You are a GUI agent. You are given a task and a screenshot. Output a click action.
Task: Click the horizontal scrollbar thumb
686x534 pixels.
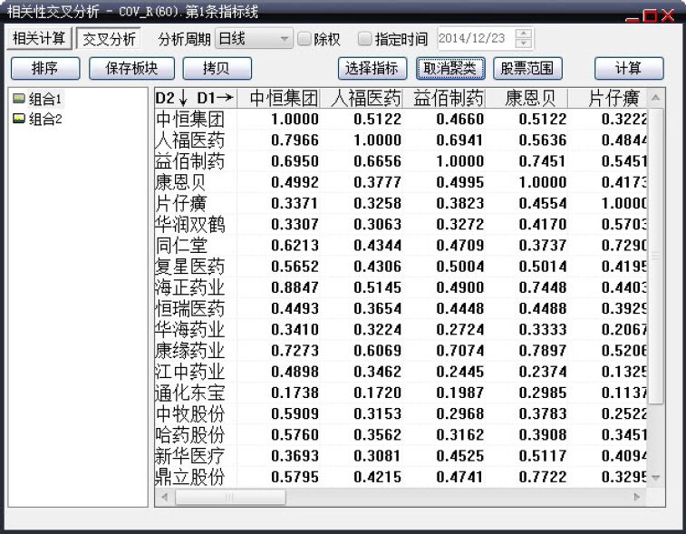click(x=230, y=497)
